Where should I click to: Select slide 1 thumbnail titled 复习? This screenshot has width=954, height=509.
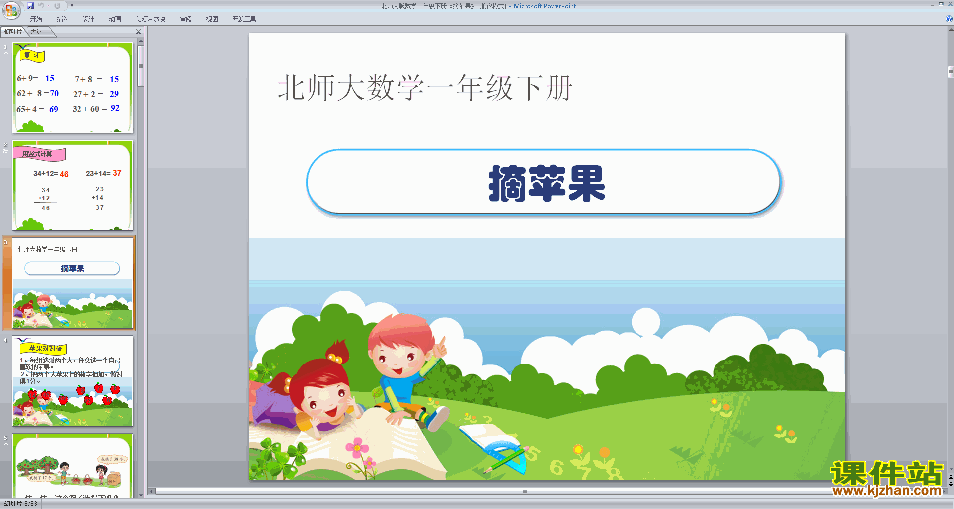tap(73, 87)
